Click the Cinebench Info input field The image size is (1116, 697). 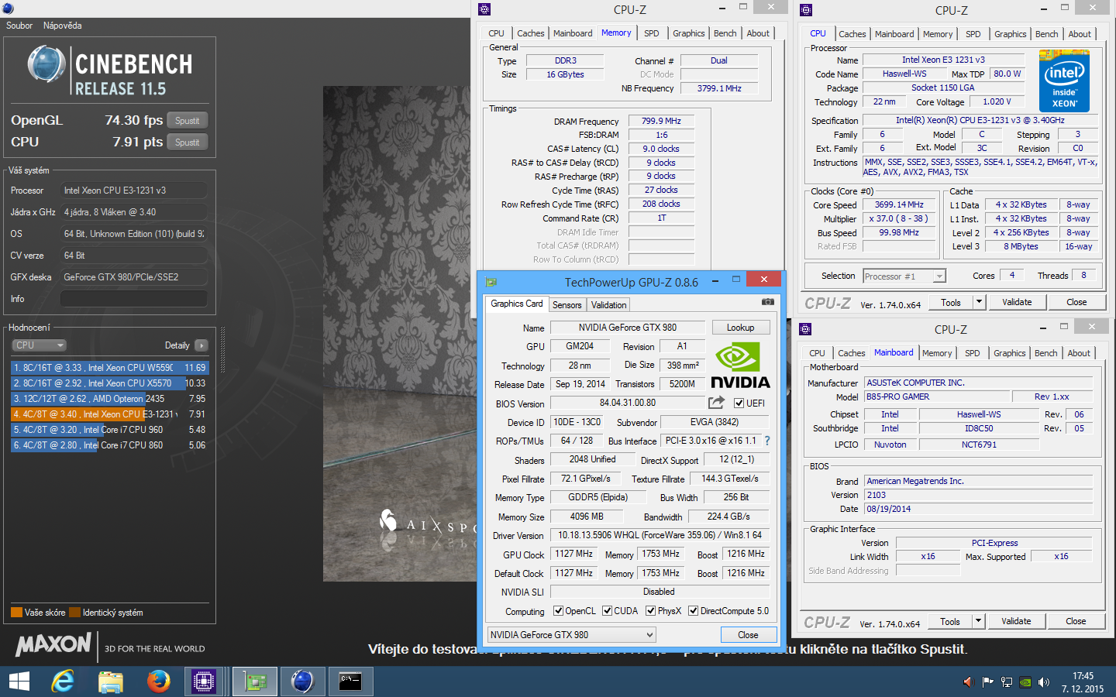pos(134,299)
